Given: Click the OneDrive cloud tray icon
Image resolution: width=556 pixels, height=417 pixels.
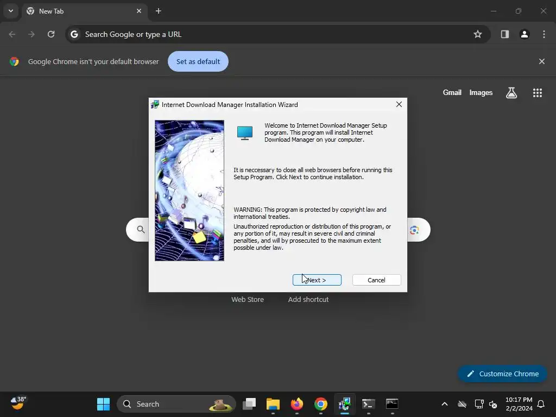Looking at the screenshot, I should tap(462, 404).
